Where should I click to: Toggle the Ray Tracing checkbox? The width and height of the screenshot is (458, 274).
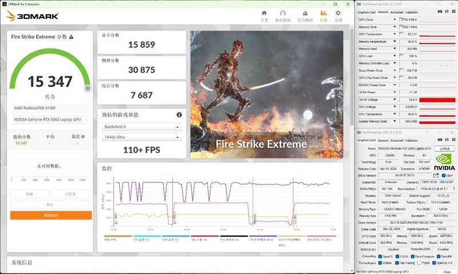click(397, 263)
